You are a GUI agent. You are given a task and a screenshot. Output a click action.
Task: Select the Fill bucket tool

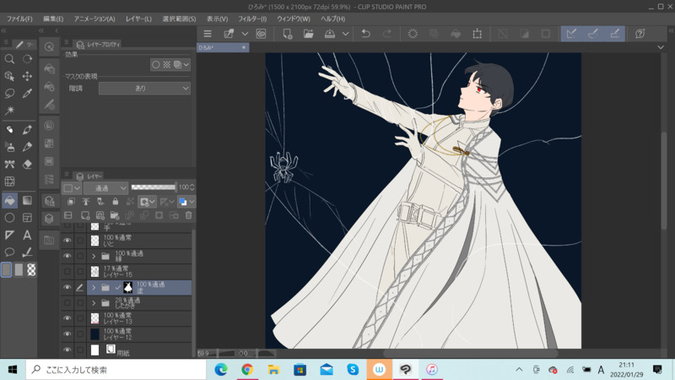(x=9, y=200)
